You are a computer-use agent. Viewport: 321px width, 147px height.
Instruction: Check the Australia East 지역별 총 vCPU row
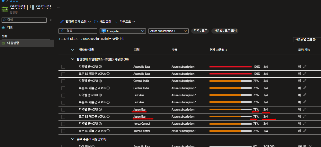pyautogui.click(x=63, y=67)
